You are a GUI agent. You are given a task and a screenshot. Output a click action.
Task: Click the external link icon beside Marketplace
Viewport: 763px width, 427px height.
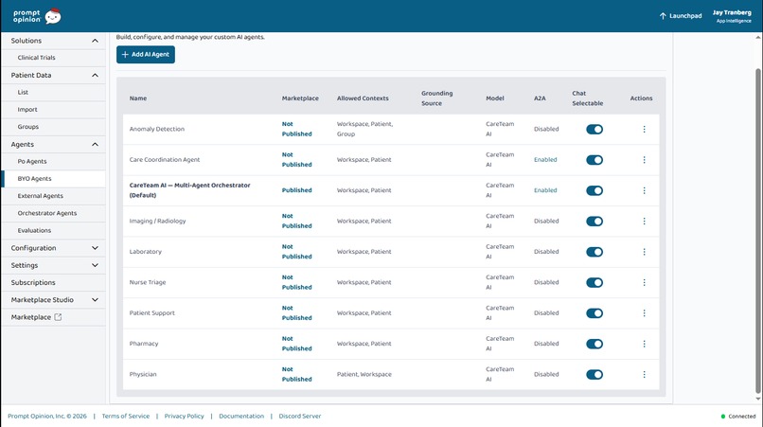click(x=58, y=317)
